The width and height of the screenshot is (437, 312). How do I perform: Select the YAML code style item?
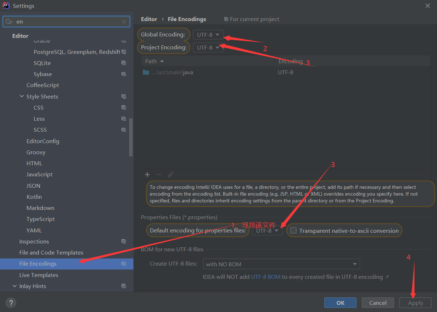coord(34,230)
